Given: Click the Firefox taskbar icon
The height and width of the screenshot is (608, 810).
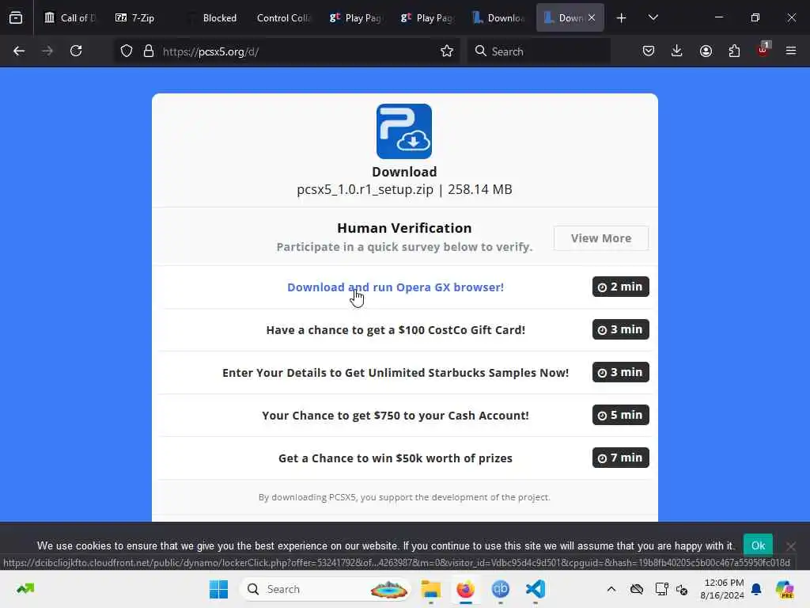Looking at the screenshot, I should pyautogui.click(x=465, y=589).
